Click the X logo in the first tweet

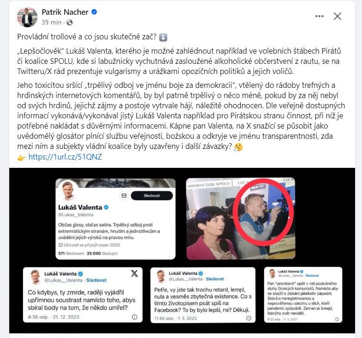coord(135,273)
